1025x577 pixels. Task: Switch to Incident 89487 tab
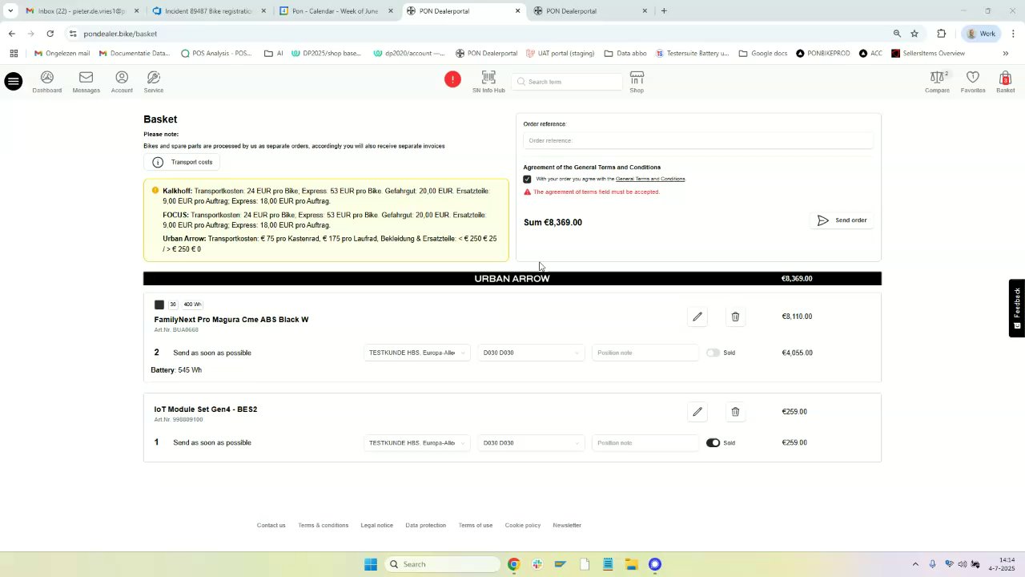(210, 11)
